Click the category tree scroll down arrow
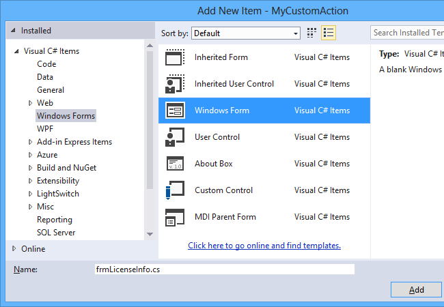The width and height of the screenshot is (444, 307). pos(150,234)
